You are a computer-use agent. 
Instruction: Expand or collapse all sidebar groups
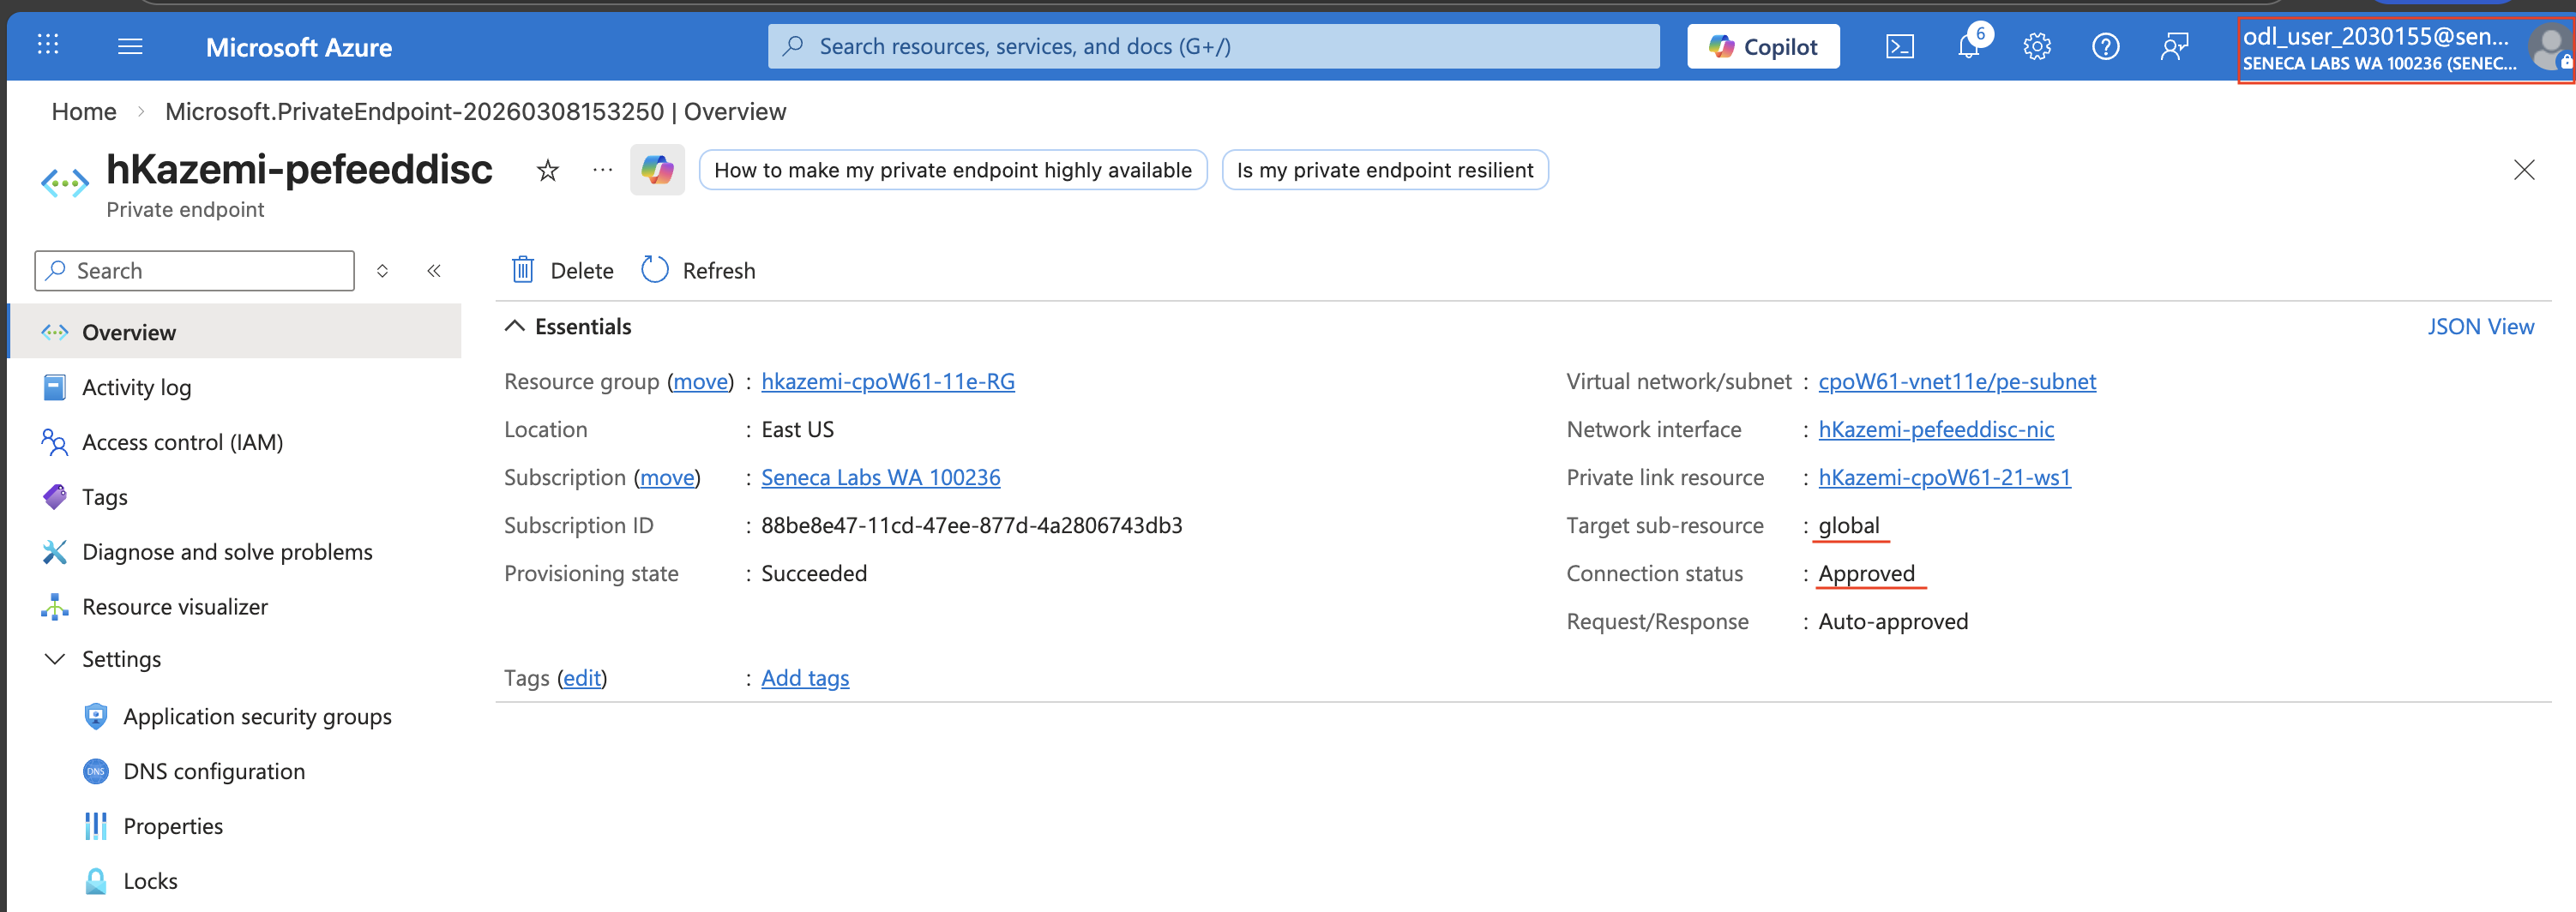(382, 271)
